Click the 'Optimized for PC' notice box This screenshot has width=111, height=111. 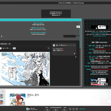(x=56, y=14)
